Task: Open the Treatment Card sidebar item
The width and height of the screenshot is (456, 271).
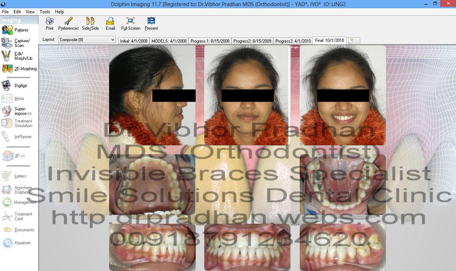Action: tap(17, 216)
